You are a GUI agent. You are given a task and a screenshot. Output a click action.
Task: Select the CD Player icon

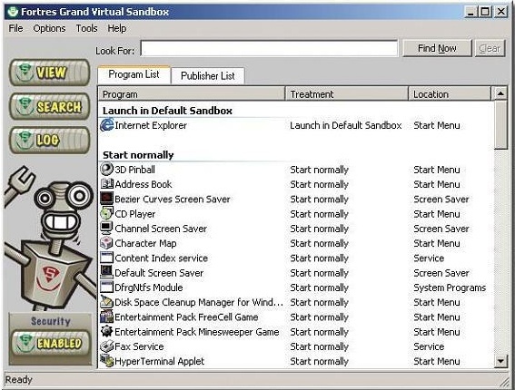click(x=107, y=213)
